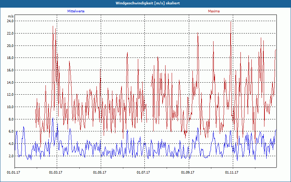
Task: Click the 01.01.17 date label
Action: pyautogui.click(x=13, y=173)
